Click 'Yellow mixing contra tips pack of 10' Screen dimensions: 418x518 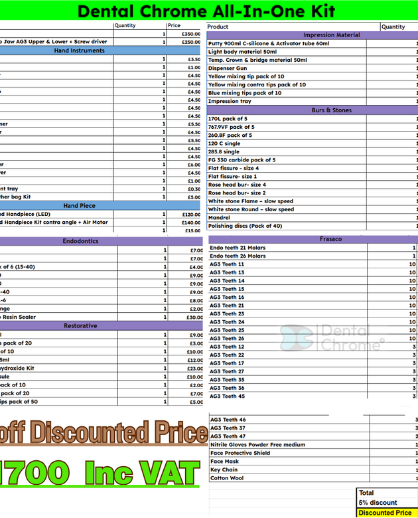coord(257,84)
